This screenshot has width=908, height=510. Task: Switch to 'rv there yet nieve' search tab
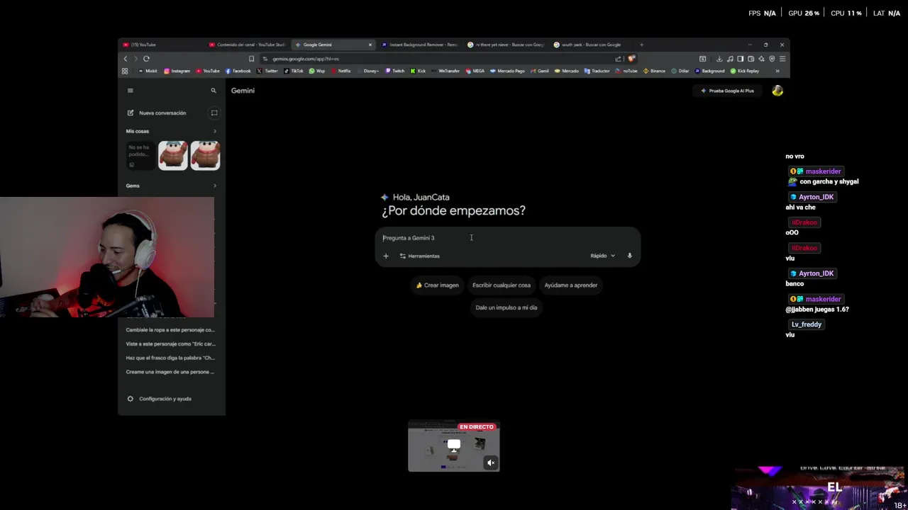[x=506, y=45]
